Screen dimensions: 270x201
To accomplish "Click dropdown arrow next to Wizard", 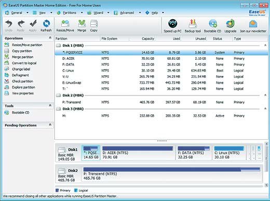I will pyautogui.click(x=109, y=12).
